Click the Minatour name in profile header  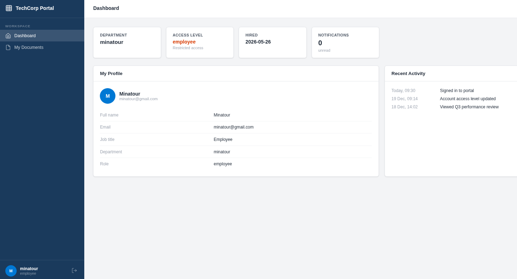(x=130, y=94)
